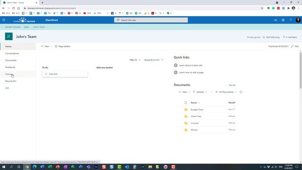Image resolution: width=302 pixels, height=170 pixels.
Task: Click the browser address bar
Action: (x=142, y=8)
